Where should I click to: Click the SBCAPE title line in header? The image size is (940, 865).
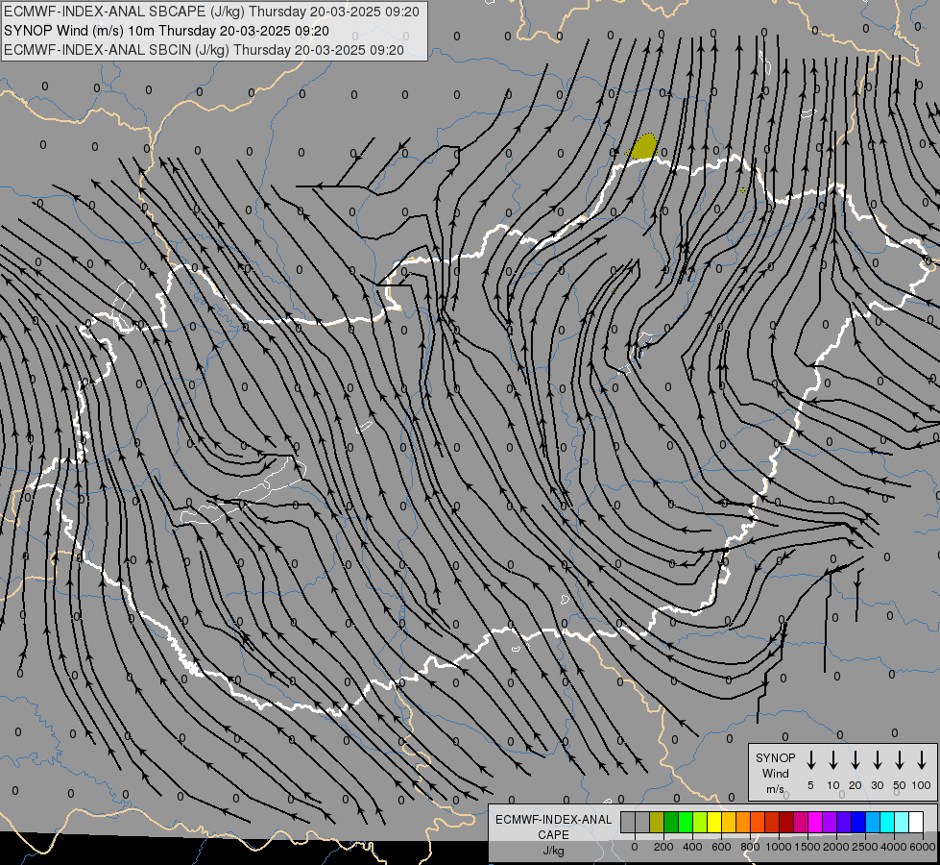[211, 12]
